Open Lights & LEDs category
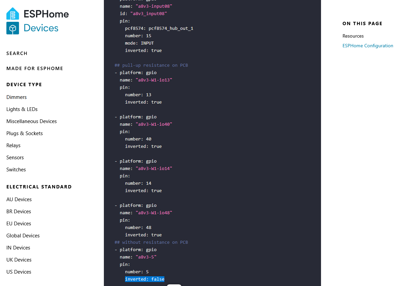This screenshot has width=399, height=286. click(22, 109)
